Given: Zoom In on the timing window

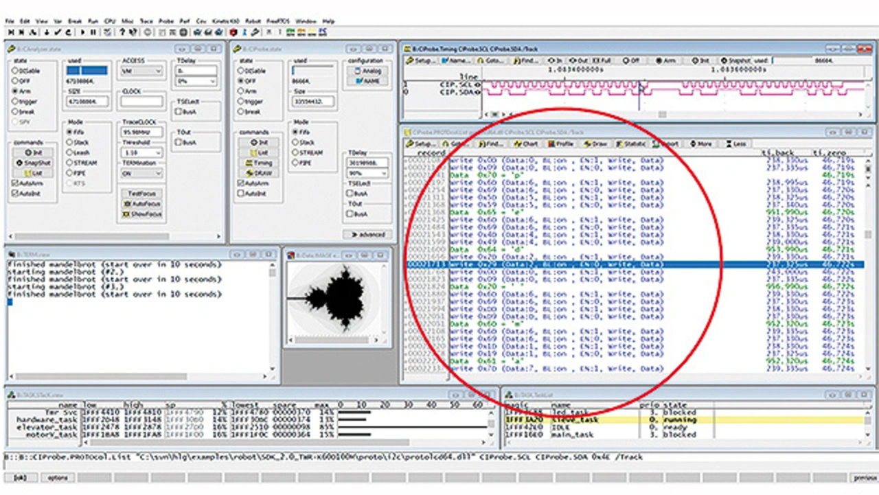Looking at the screenshot, I should coord(555,60).
